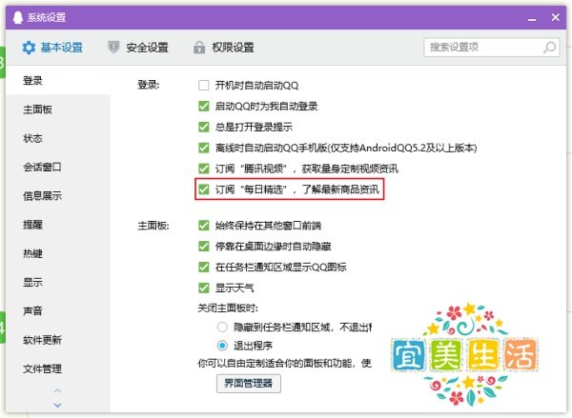The image size is (572, 418).
Task: Click the lock icon for 权限设置
Action: (199, 48)
